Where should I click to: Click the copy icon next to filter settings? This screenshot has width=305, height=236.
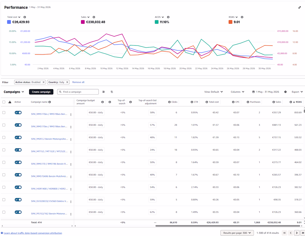(x=112, y=92)
